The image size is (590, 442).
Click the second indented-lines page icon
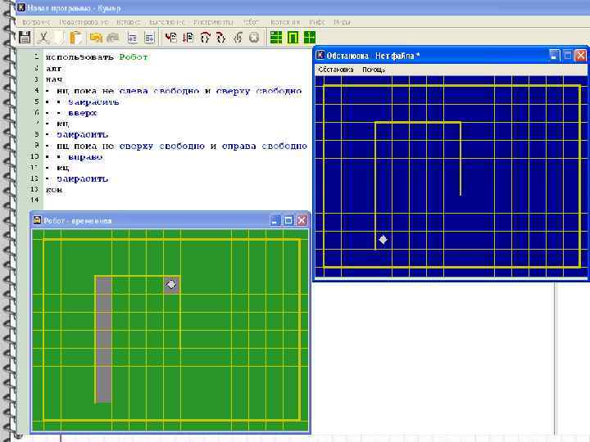click(x=149, y=38)
